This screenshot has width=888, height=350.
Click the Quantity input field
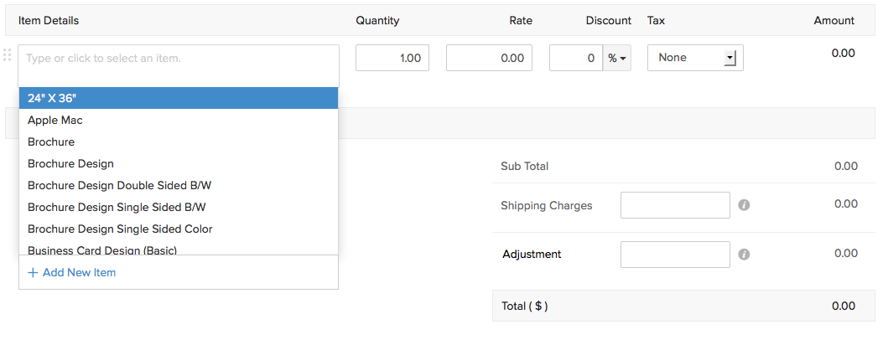click(392, 58)
